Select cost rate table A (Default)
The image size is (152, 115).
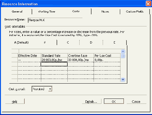(21, 42)
